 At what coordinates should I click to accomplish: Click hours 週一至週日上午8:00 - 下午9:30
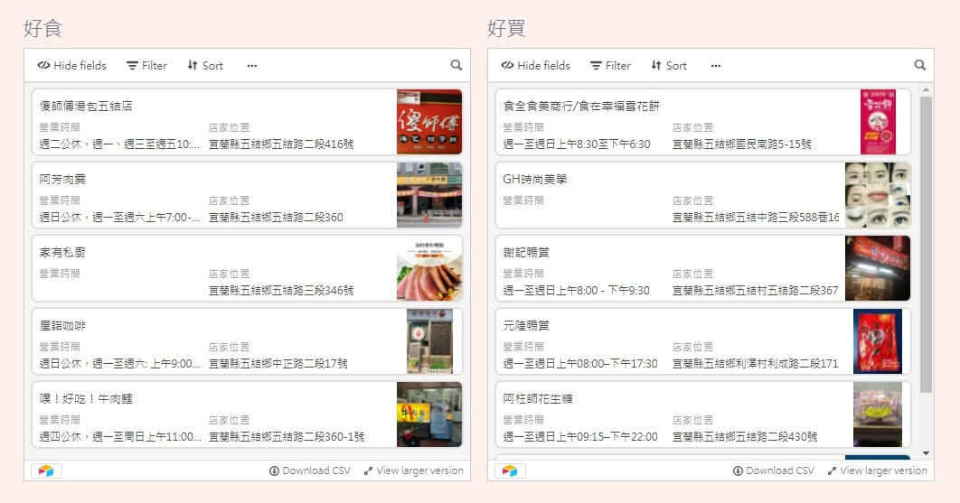(576, 291)
